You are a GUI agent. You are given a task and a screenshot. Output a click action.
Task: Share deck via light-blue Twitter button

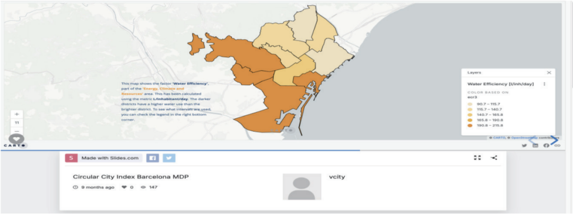tap(169, 158)
